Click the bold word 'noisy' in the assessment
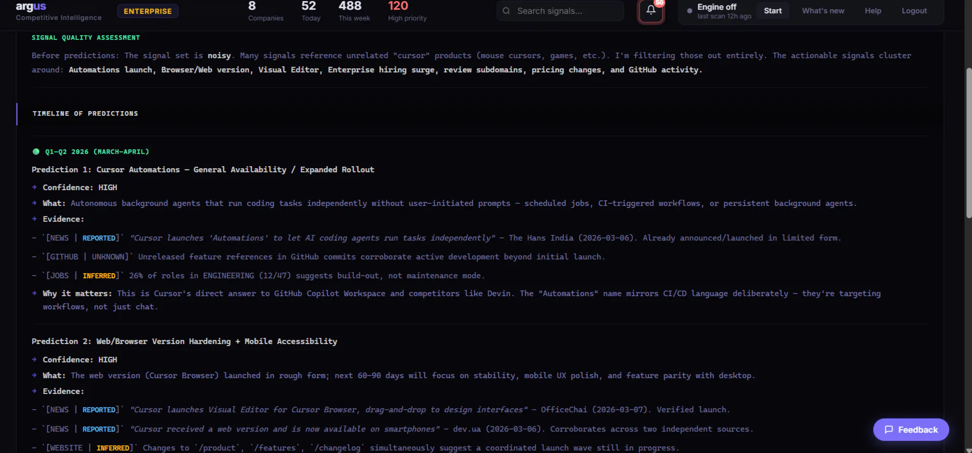972x453 pixels. [x=219, y=56]
